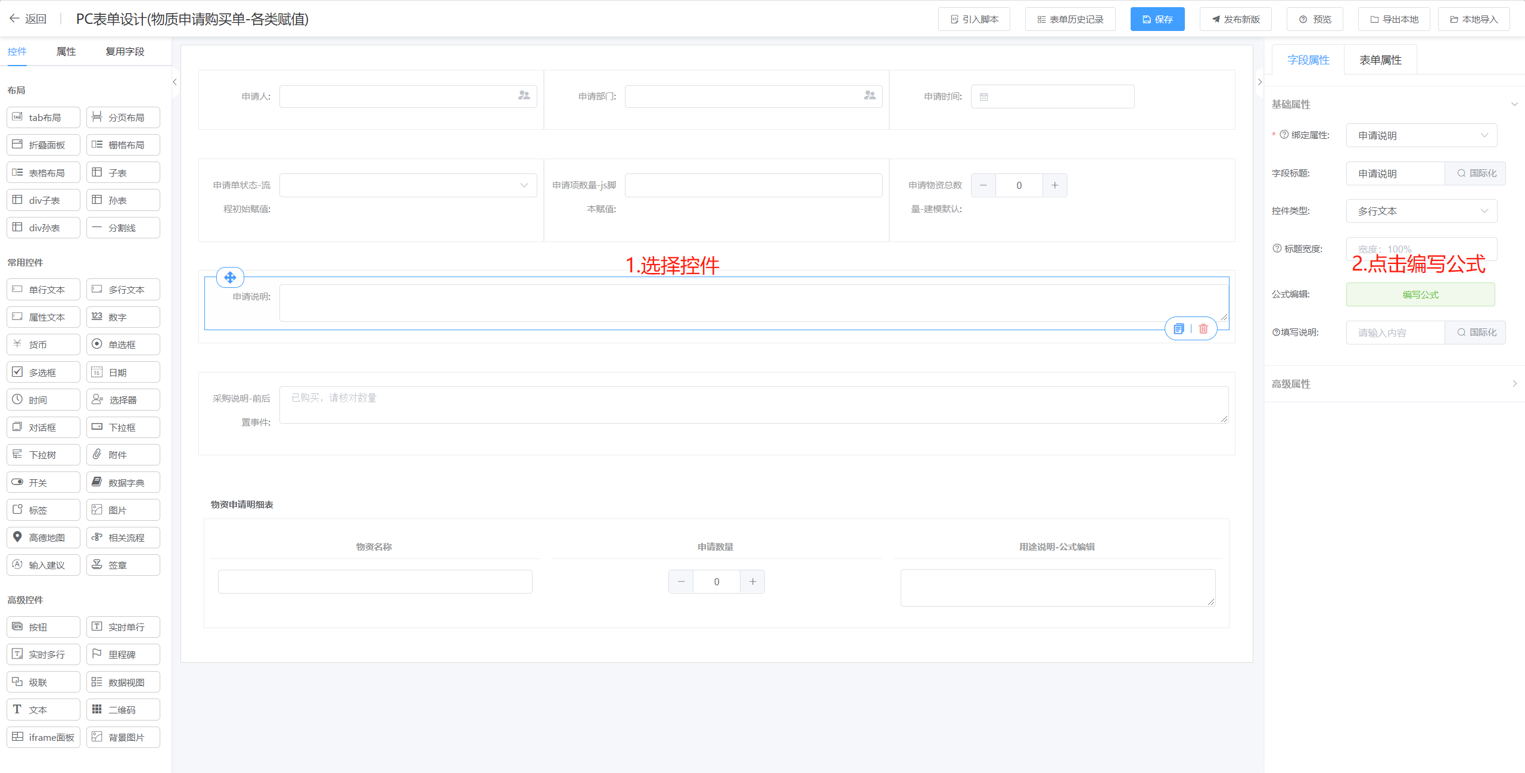1525x773 pixels.
Task: Expand the 高级属性 section
Action: click(x=1394, y=384)
